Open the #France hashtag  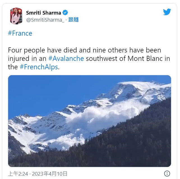click(x=20, y=33)
